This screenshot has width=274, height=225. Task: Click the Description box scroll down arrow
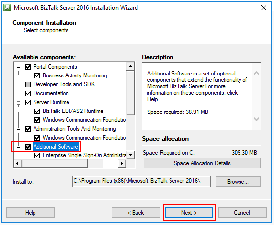tap(256, 119)
